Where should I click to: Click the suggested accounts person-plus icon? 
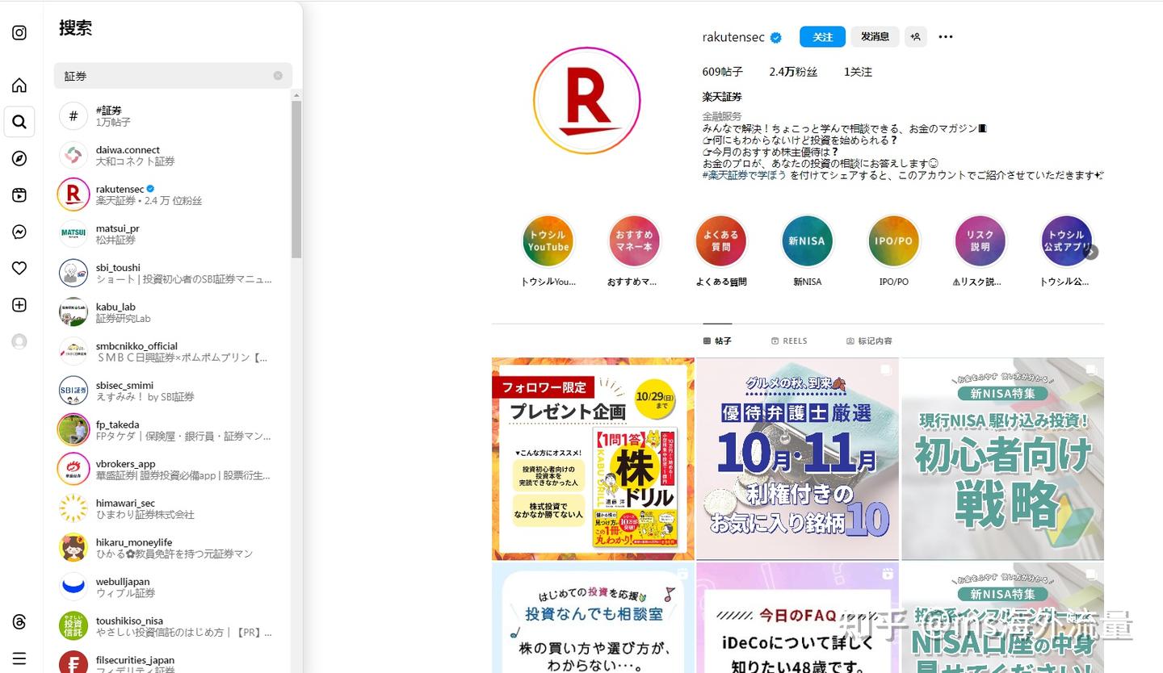click(x=916, y=36)
